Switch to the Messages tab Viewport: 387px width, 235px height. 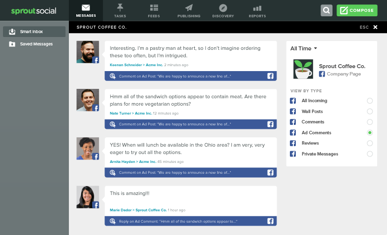tap(86, 10)
